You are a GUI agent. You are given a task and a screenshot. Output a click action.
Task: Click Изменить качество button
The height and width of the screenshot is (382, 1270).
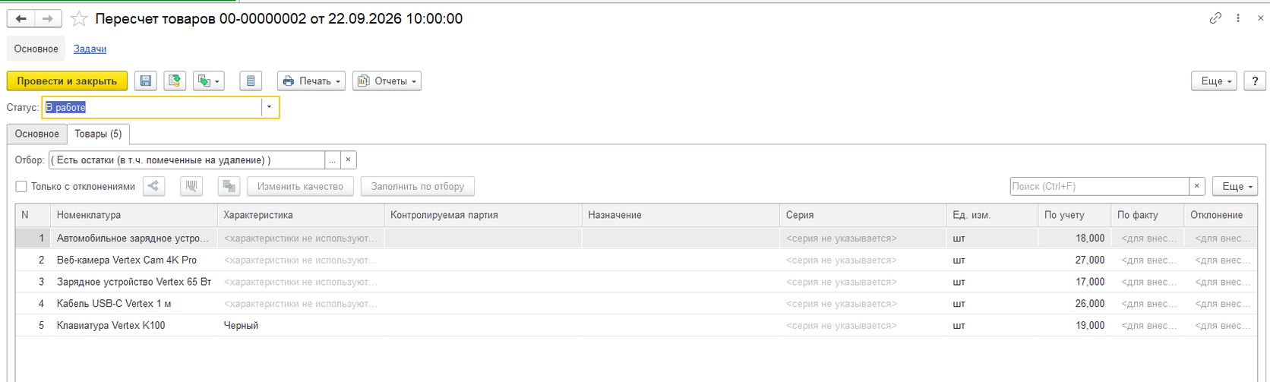point(300,186)
